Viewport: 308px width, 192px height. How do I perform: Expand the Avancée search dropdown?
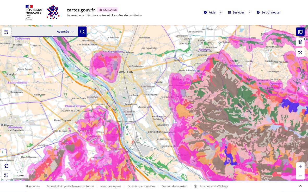[x=65, y=32]
